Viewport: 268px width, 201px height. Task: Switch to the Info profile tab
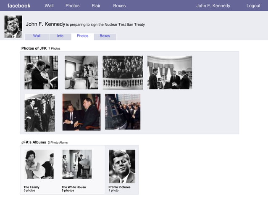click(60, 36)
